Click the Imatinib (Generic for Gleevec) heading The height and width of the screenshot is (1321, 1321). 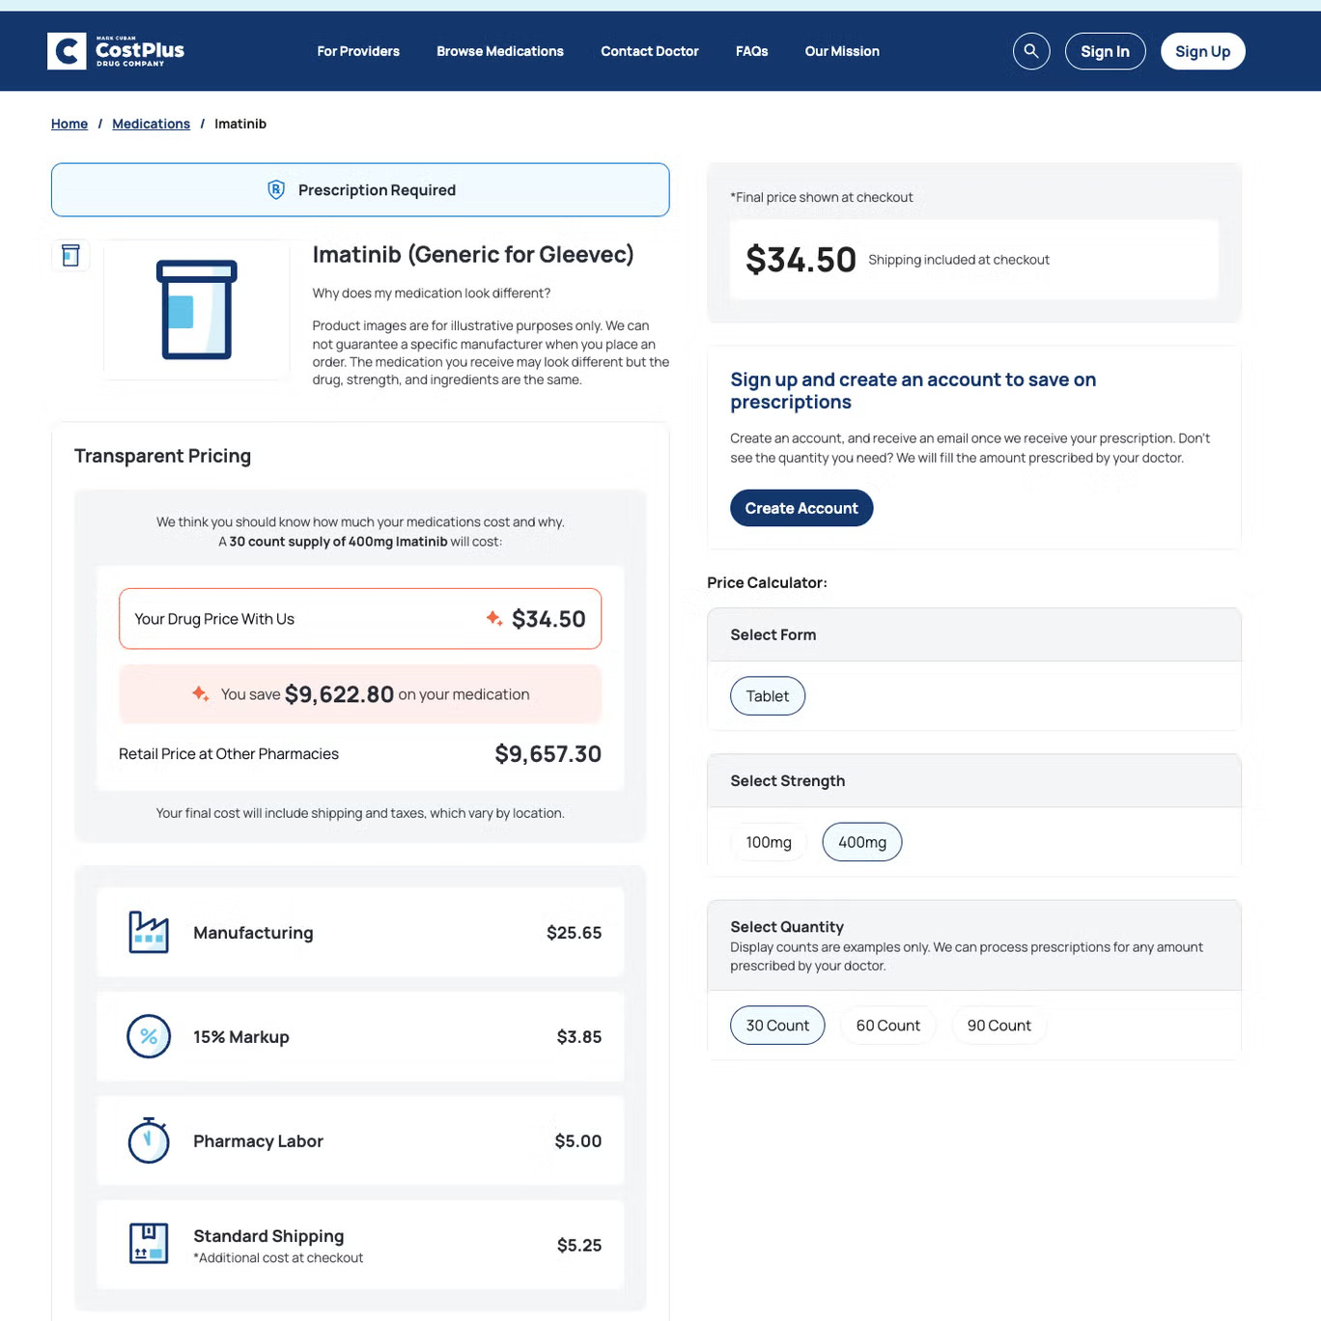pos(473,254)
